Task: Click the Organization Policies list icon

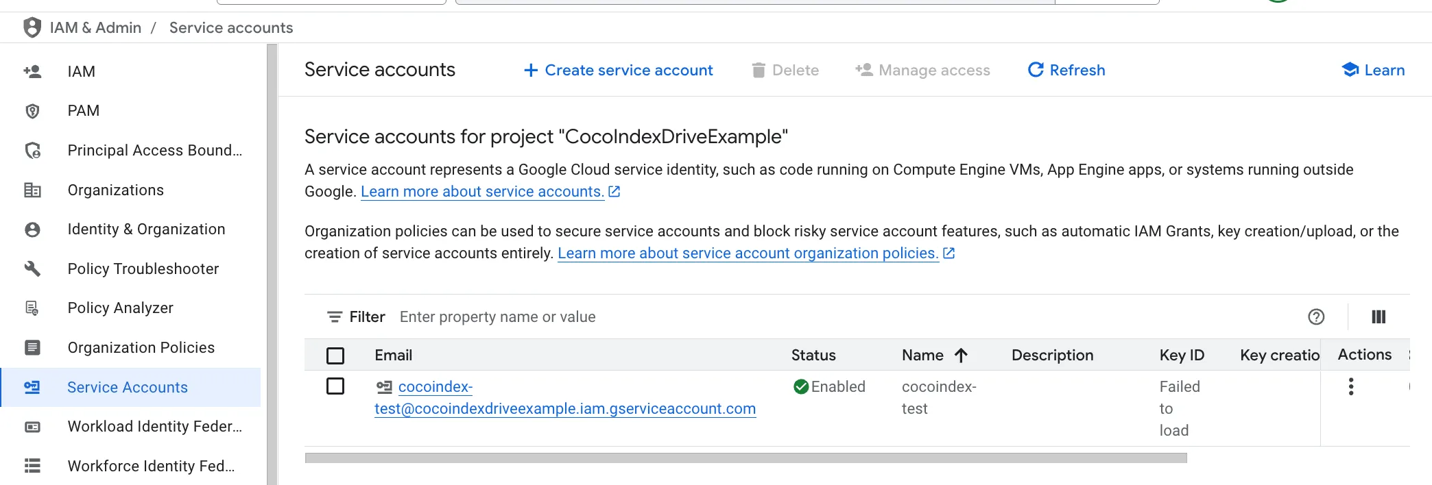Action: (32, 347)
